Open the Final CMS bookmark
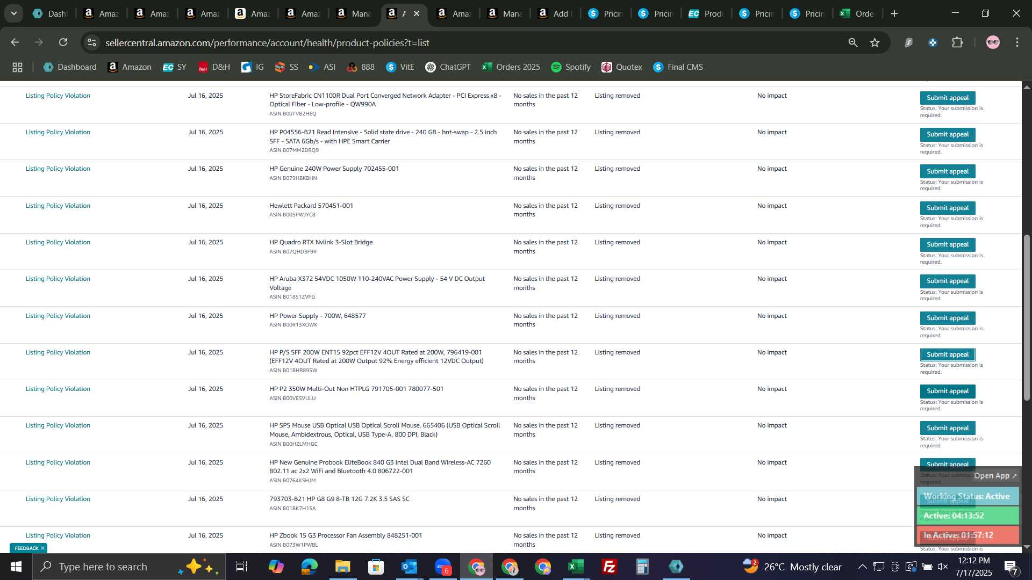 678,67
